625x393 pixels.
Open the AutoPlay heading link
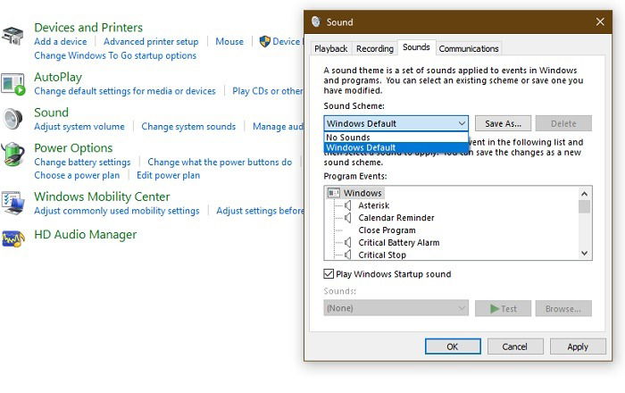(58, 77)
